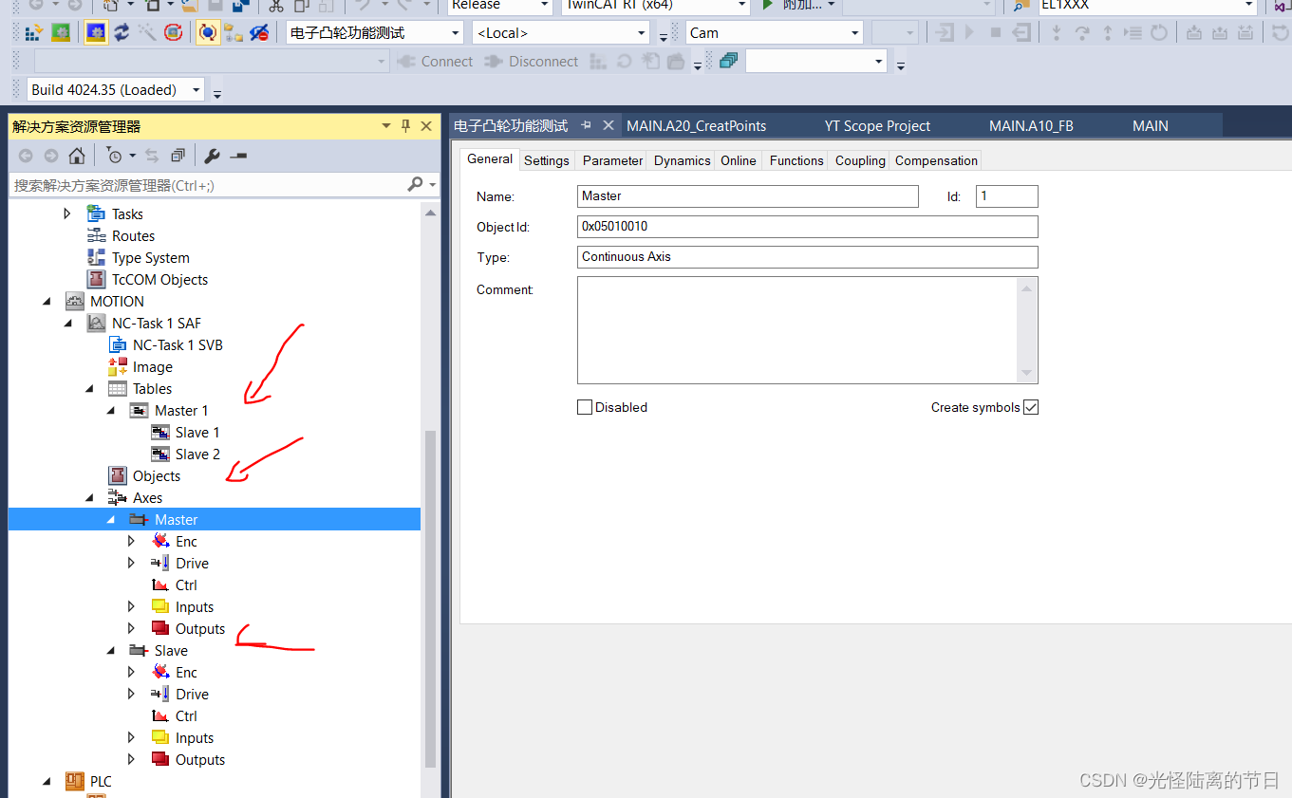
Task: Click the magnifier icon in Solution Explorer search
Action: [x=415, y=184]
